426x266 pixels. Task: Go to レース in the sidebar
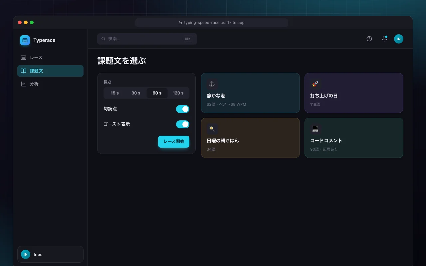50,58
